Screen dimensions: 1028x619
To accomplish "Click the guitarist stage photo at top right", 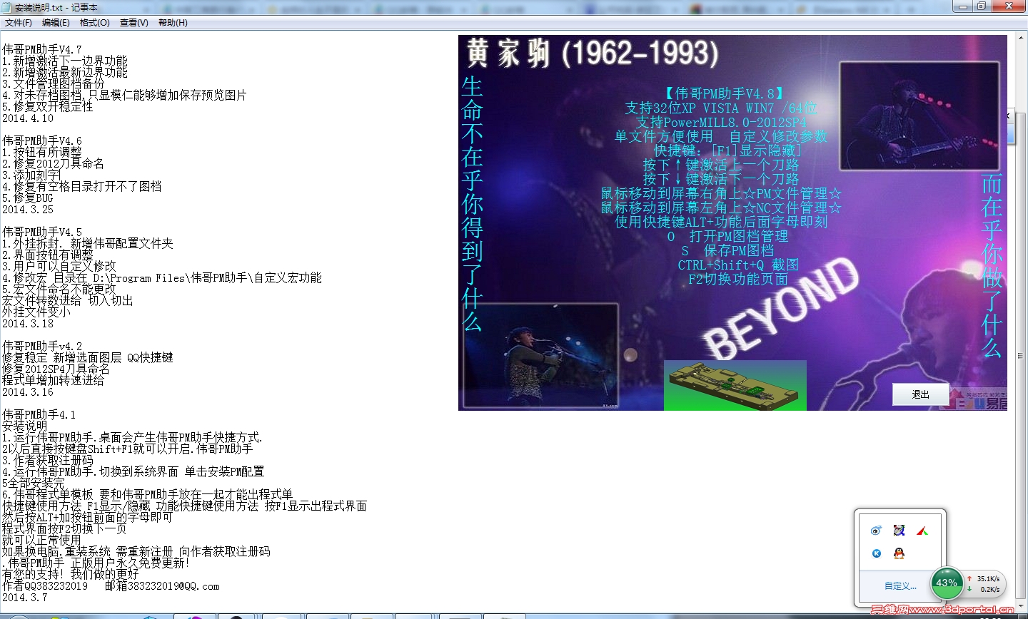I will (919, 116).
